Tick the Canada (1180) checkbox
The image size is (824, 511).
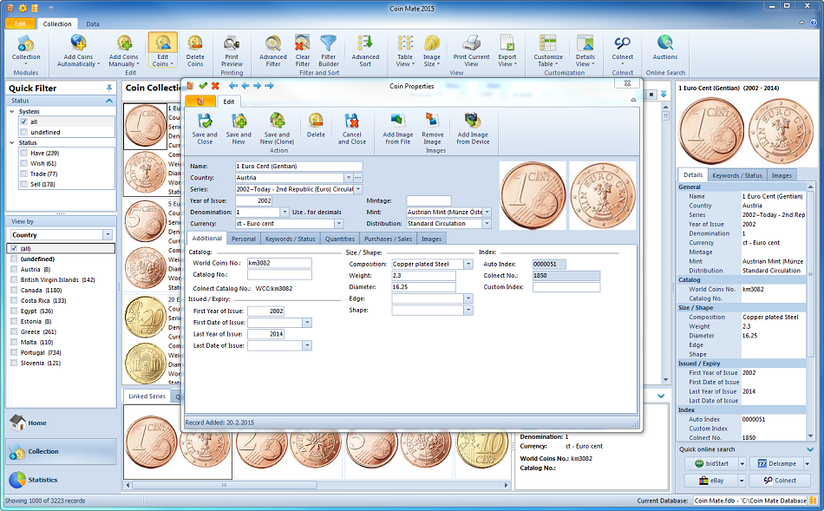(14, 290)
